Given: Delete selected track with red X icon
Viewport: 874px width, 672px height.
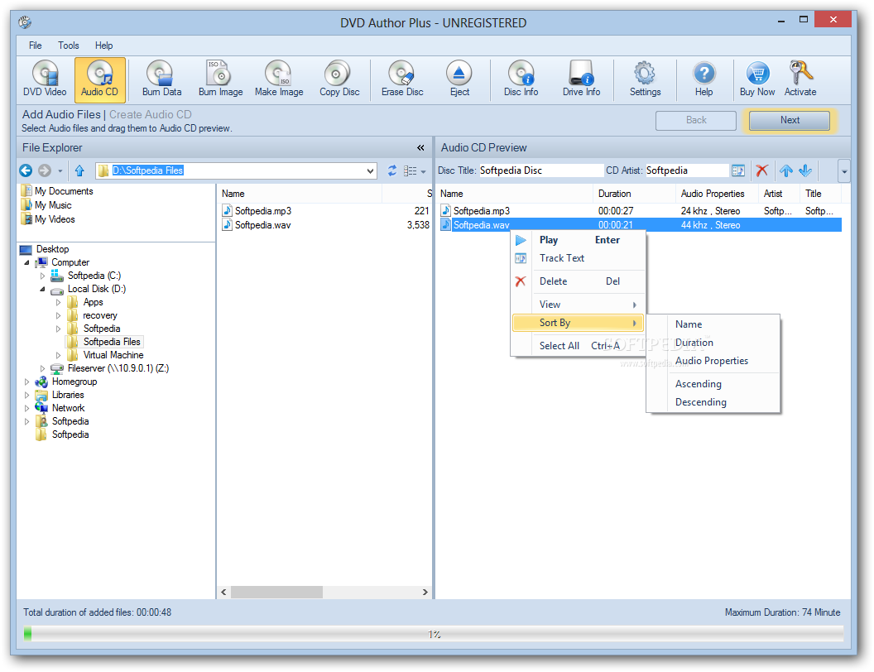Looking at the screenshot, I should pos(762,170).
